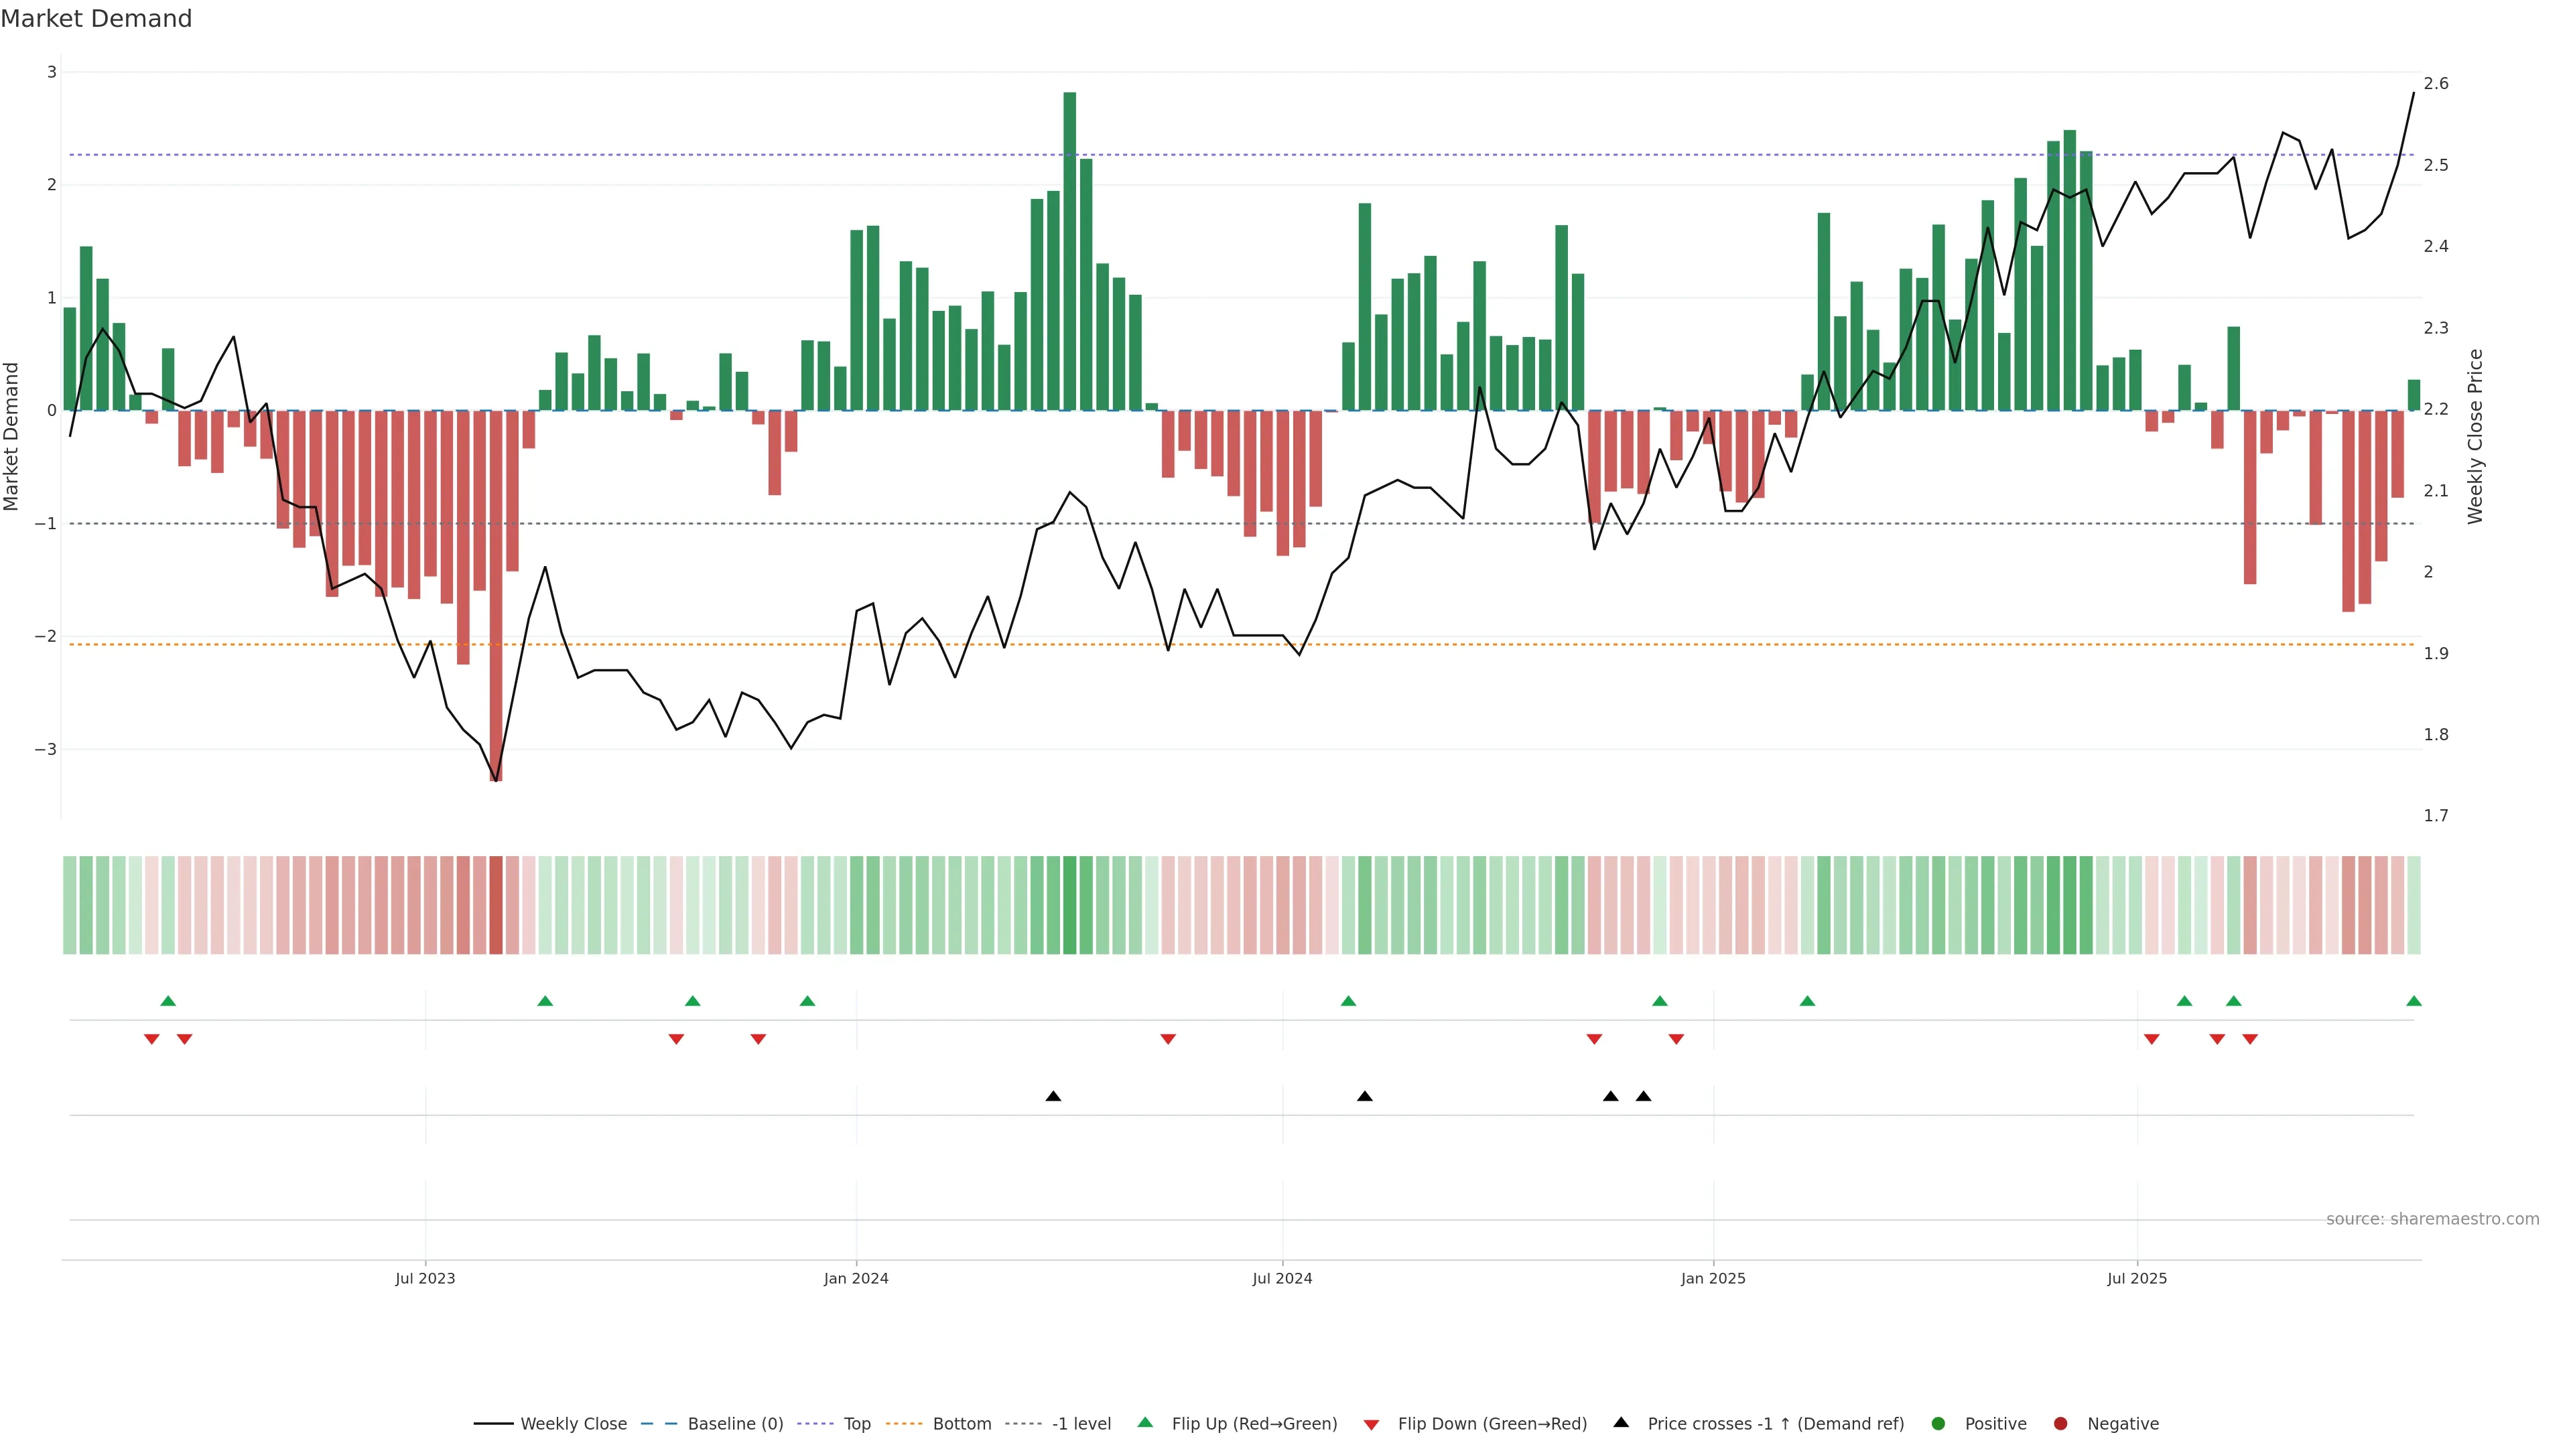Click the Weekly Close Price axis title
Viewport: 2573px width, 1447px height.
[x=2474, y=436]
